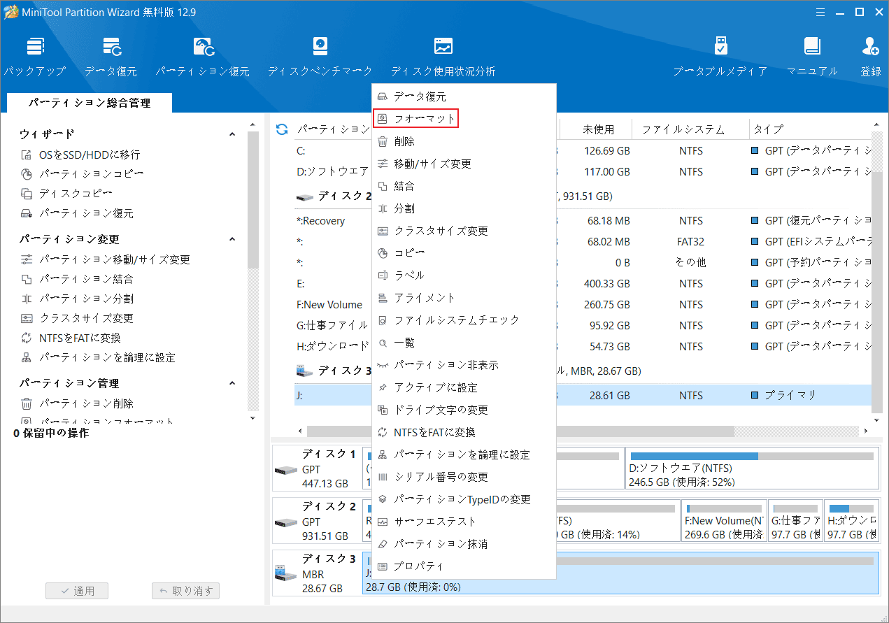Choose 削除 in the context menu
The width and height of the screenshot is (889, 623).
click(x=464, y=141)
